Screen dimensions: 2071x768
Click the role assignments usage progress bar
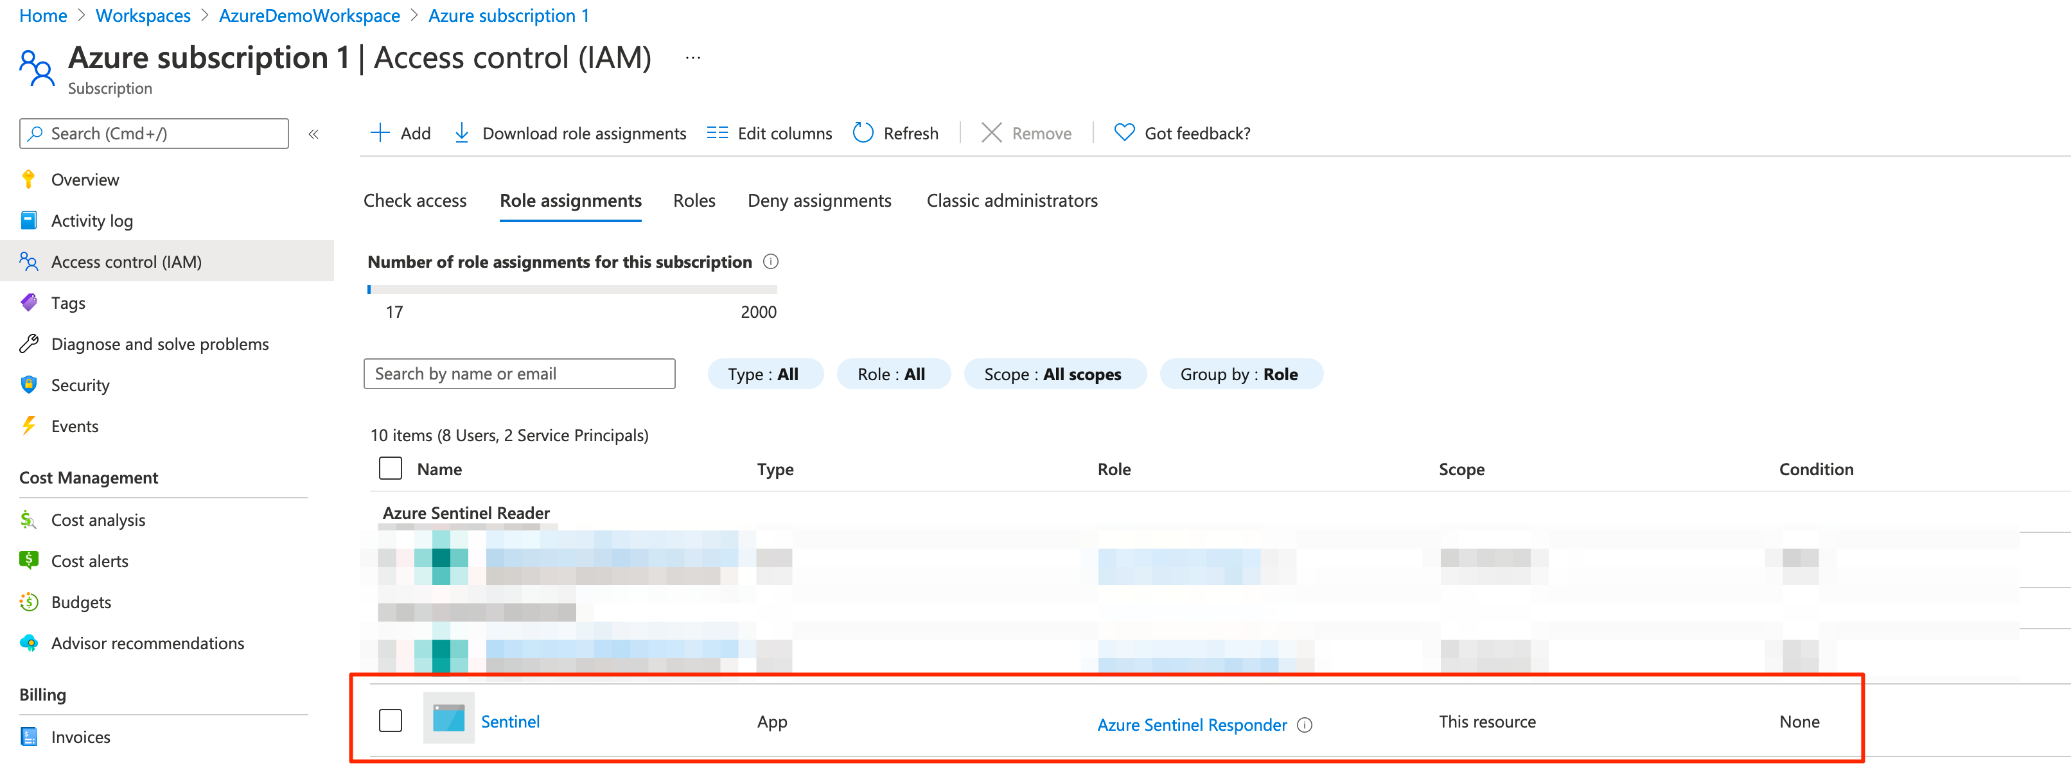pyautogui.click(x=572, y=289)
